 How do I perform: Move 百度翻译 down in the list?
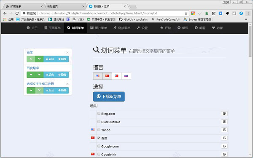(x=39, y=75)
